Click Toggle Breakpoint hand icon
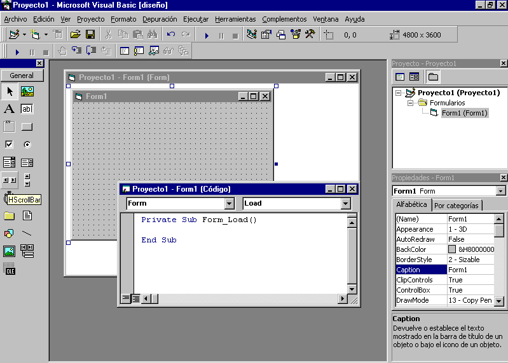Viewport: 508px width, 363px height. 62,51
